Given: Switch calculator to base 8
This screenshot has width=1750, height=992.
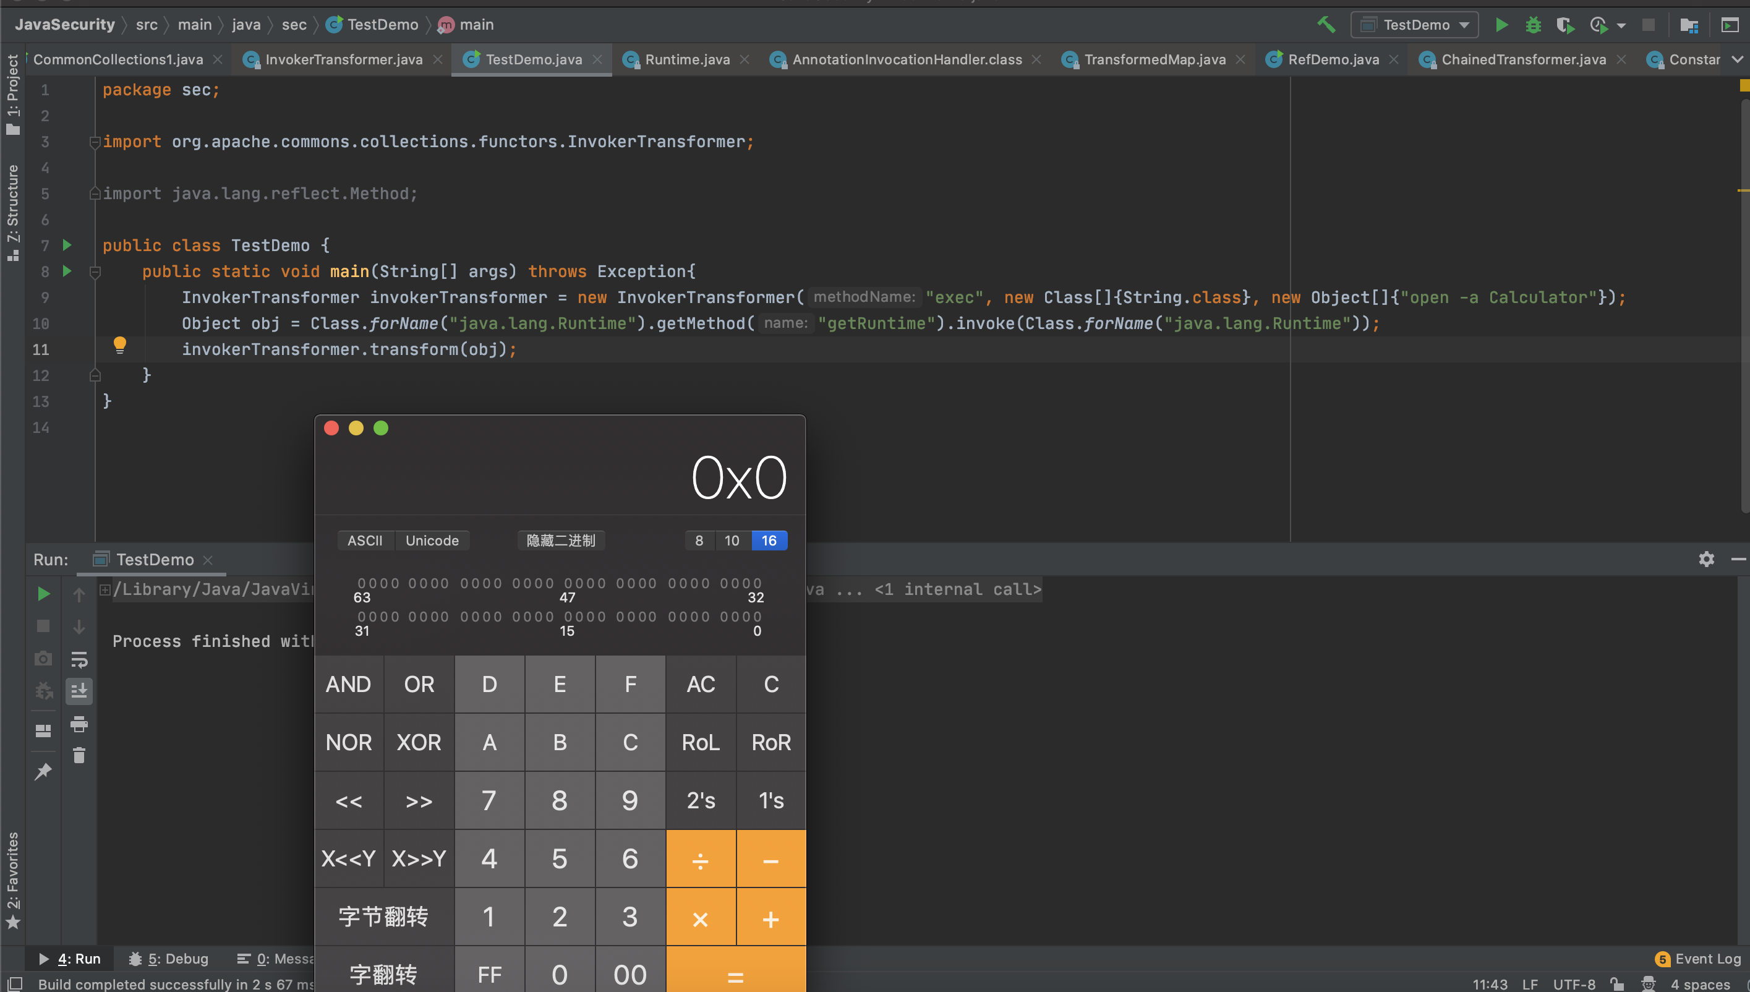Looking at the screenshot, I should 699,541.
